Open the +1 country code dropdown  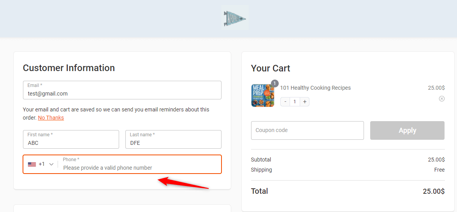click(41, 164)
